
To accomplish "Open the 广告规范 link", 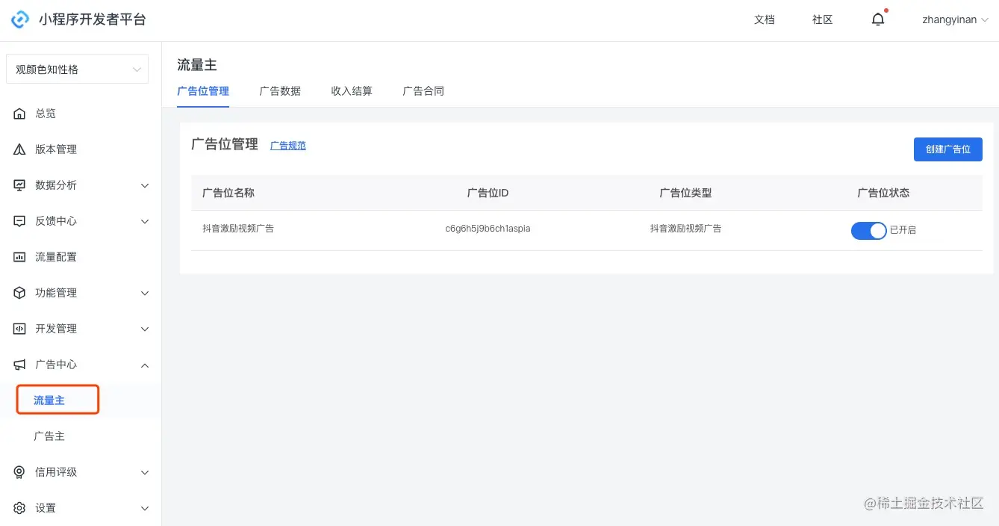I will point(288,146).
